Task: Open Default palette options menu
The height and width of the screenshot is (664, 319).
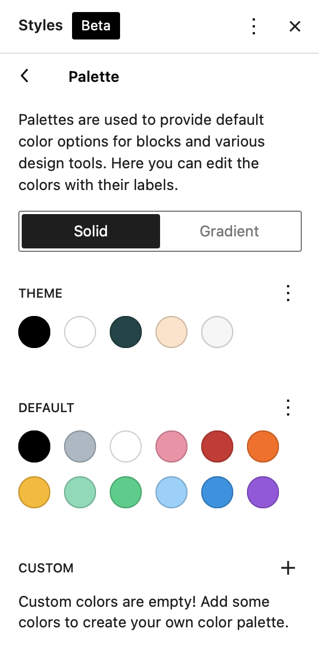Action: click(288, 408)
